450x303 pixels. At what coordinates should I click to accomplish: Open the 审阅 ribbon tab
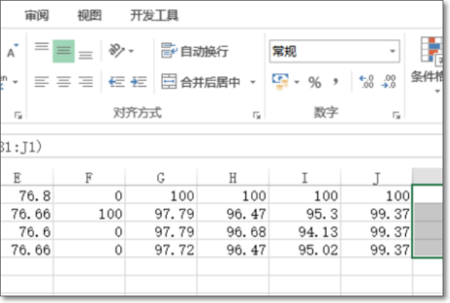[37, 15]
